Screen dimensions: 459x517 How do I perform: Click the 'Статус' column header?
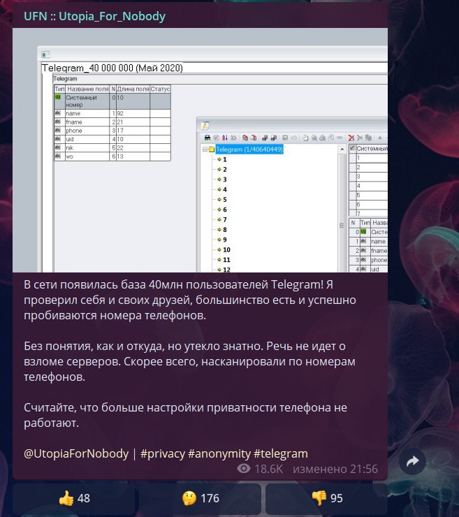(x=160, y=89)
